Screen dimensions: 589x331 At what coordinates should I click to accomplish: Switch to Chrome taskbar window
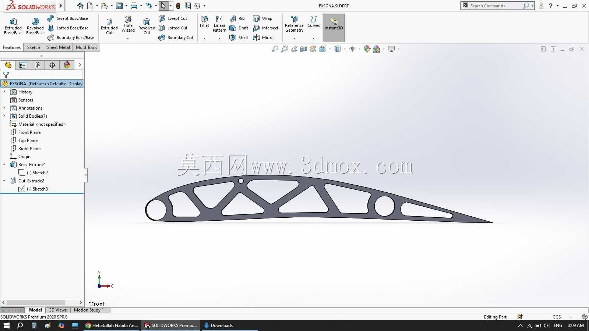pos(112,325)
